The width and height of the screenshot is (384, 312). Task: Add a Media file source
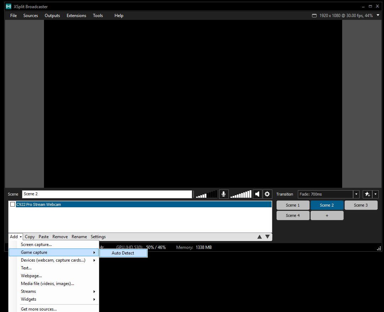click(54, 284)
